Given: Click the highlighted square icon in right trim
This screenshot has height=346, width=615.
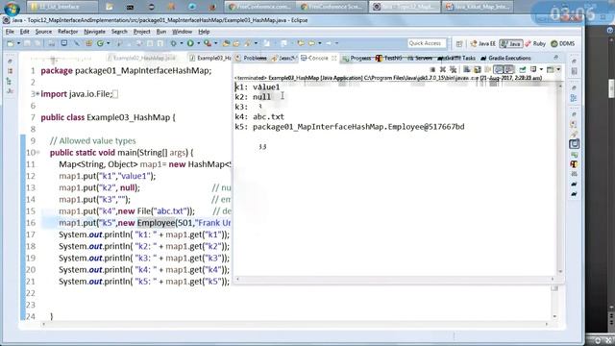Looking at the screenshot, I should [575, 144].
